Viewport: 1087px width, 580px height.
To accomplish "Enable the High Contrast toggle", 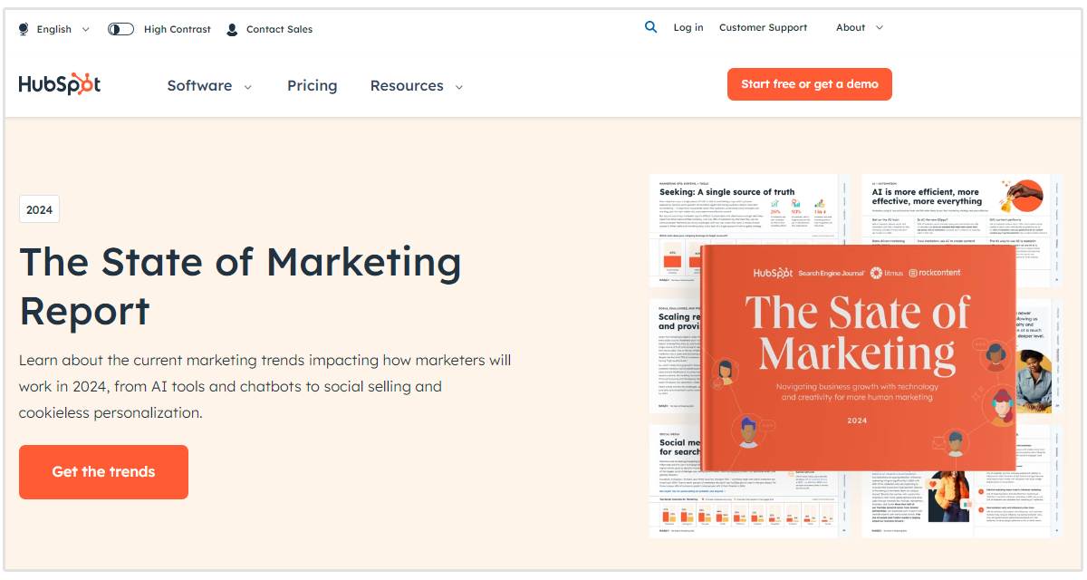I will click(x=120, y=29).
